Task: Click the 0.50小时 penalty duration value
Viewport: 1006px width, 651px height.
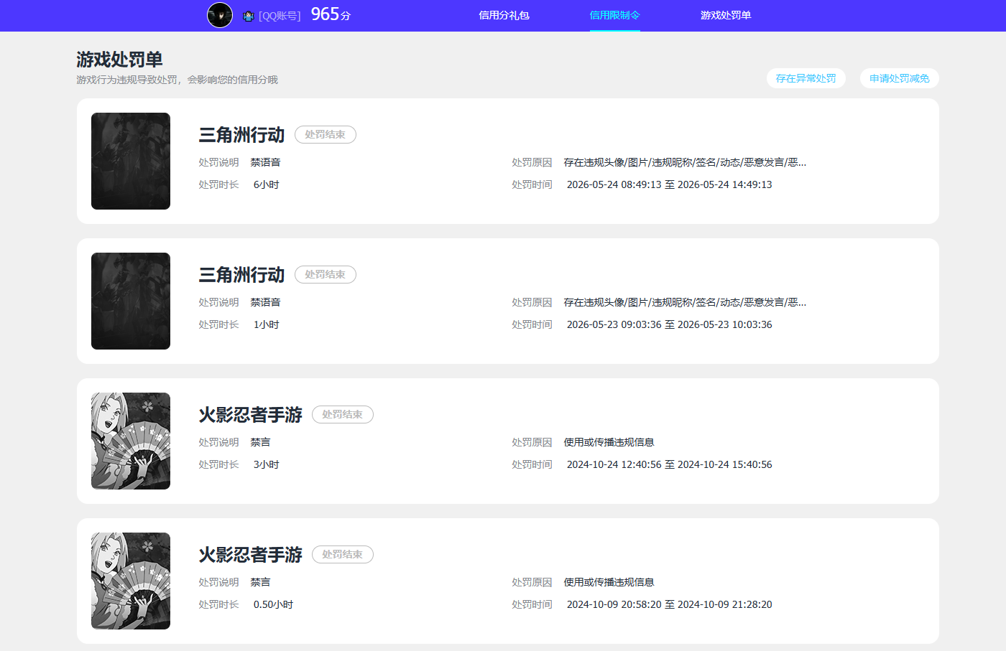Action: (273, 604)
